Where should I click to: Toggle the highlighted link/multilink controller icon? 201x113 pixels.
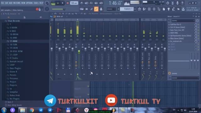pyautogui.click(x=96, y=9)
